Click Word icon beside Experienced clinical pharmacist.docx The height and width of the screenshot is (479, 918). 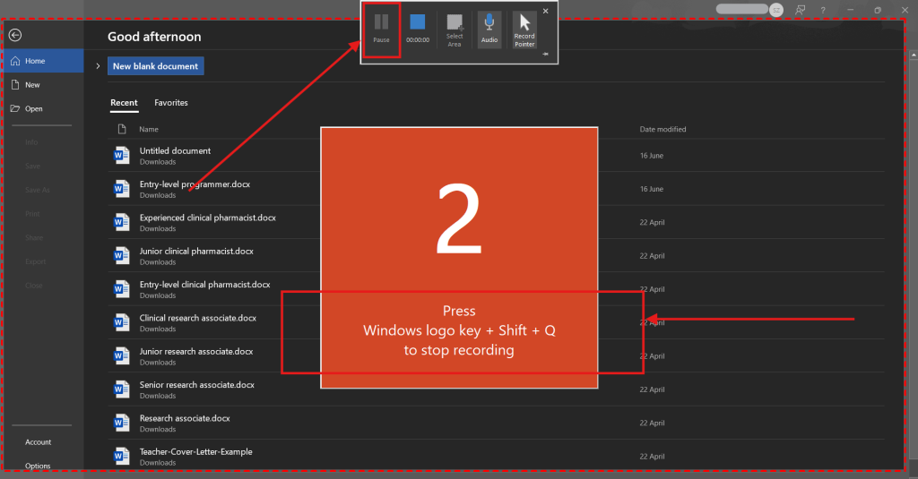(x=121, y=222)
